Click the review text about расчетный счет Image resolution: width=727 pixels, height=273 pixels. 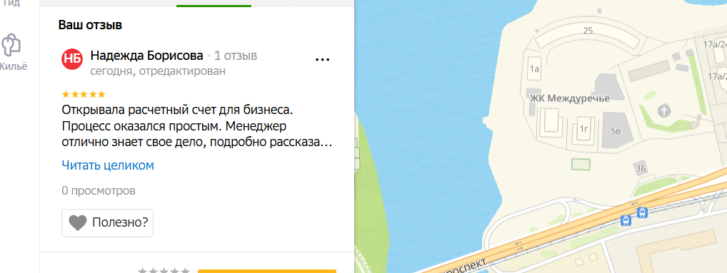[197, 126]
